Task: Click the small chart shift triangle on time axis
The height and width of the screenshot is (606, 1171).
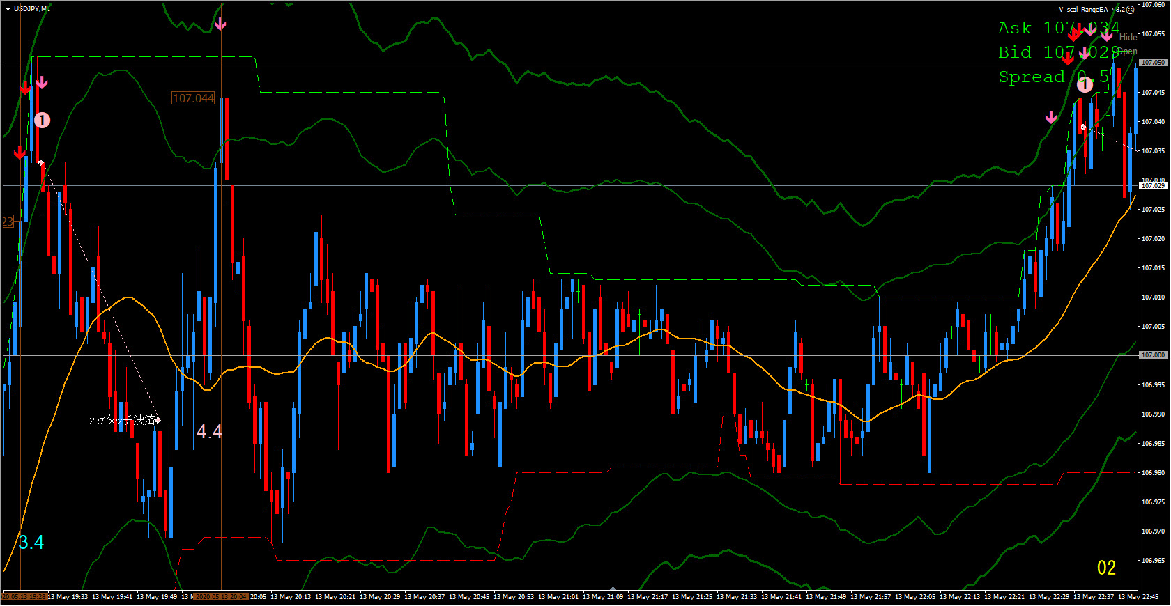Action: 613,589
